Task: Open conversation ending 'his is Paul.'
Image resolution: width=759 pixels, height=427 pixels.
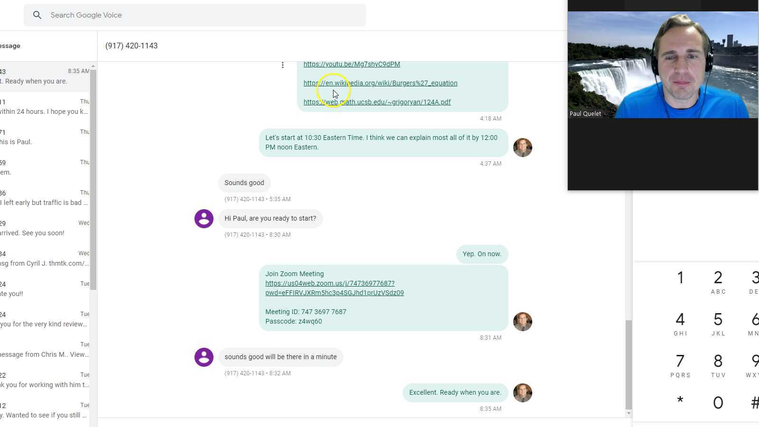Action: point(45,137)
